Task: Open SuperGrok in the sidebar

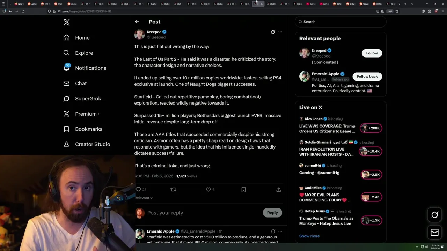Action: click(x=82, y=99)
